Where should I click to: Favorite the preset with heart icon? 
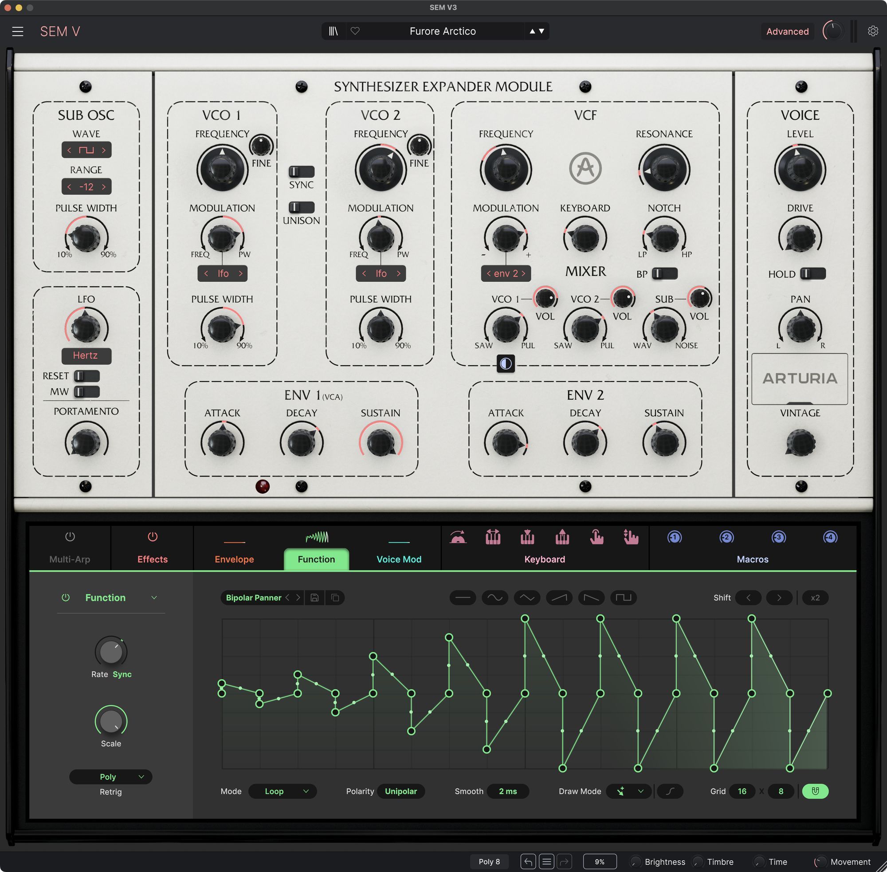355,31
